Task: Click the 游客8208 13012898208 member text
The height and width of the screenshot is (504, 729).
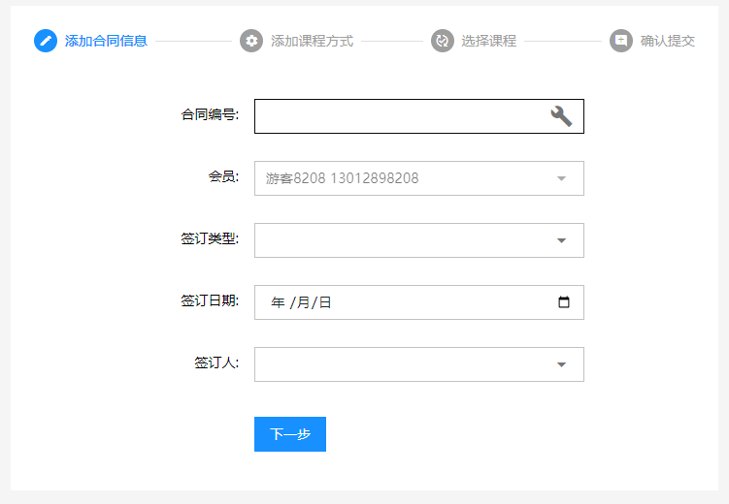Action: 342,178
